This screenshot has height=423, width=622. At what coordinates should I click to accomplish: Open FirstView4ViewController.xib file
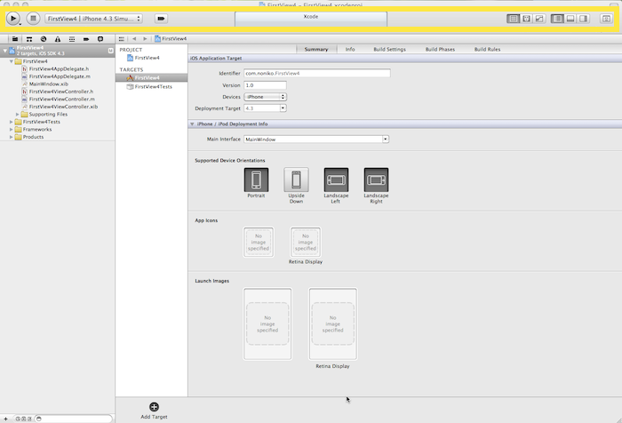pos(63,107)
